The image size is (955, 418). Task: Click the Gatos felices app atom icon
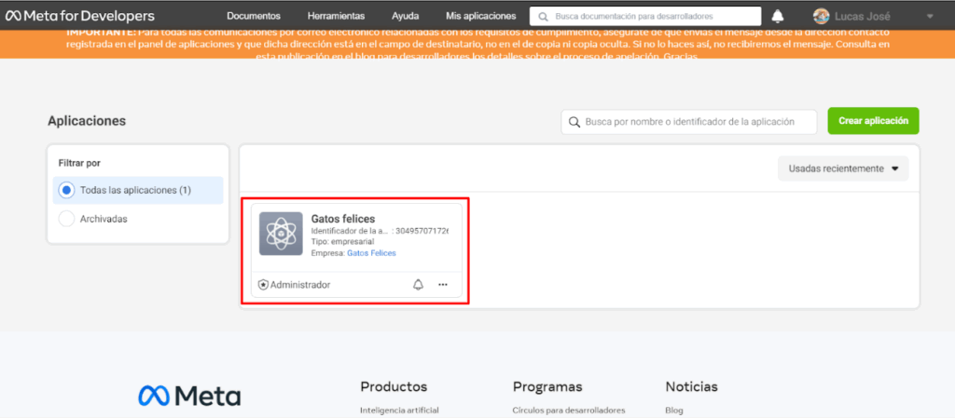point(281,234)
